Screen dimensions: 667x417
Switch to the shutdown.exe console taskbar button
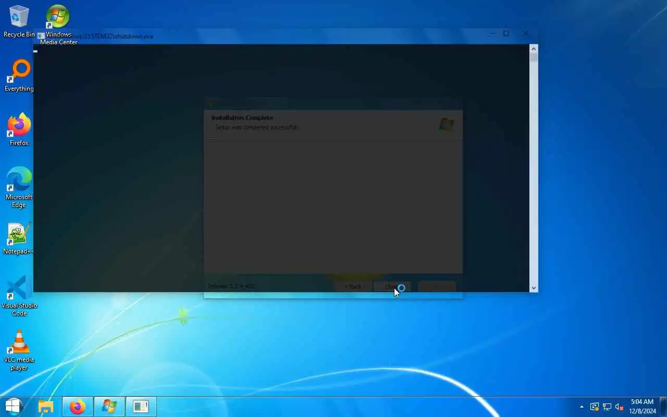(x=141, y=407)
